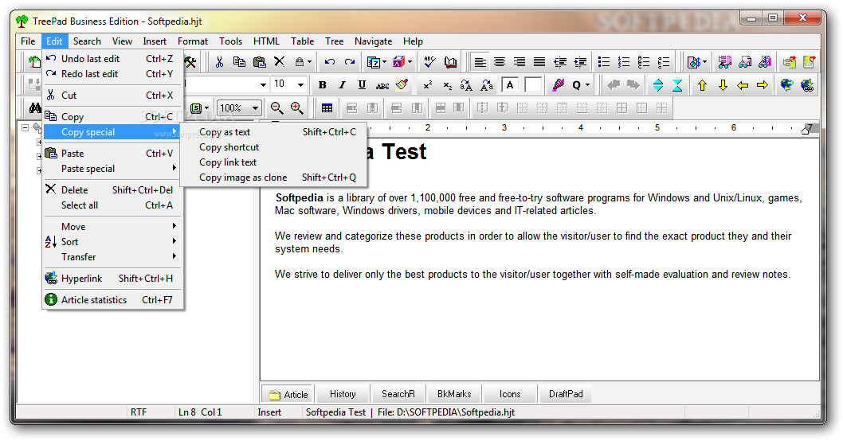Image resolution: width=843 pixels, height=441 pixels.
Task: Switch to the DraftPad tab
Action: click(566, 394)
